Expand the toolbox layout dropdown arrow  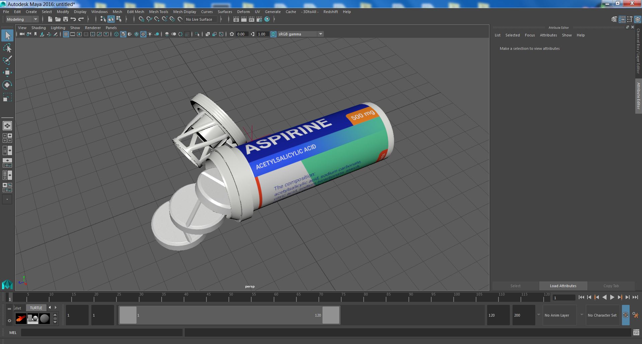point(7,200)
